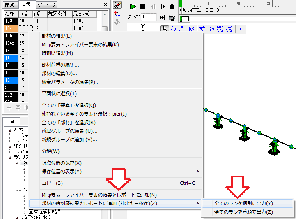Select the orange highlighted element 104

pyautogui.click(x=11, y=28)
